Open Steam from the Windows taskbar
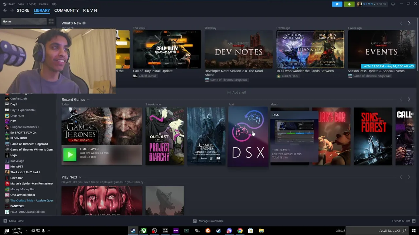This screenshot has height=235, width=419. point(133,231)
